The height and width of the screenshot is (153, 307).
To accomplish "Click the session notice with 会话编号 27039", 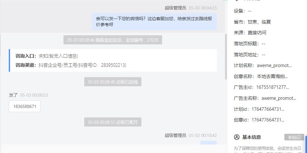I will click(113, 40).
